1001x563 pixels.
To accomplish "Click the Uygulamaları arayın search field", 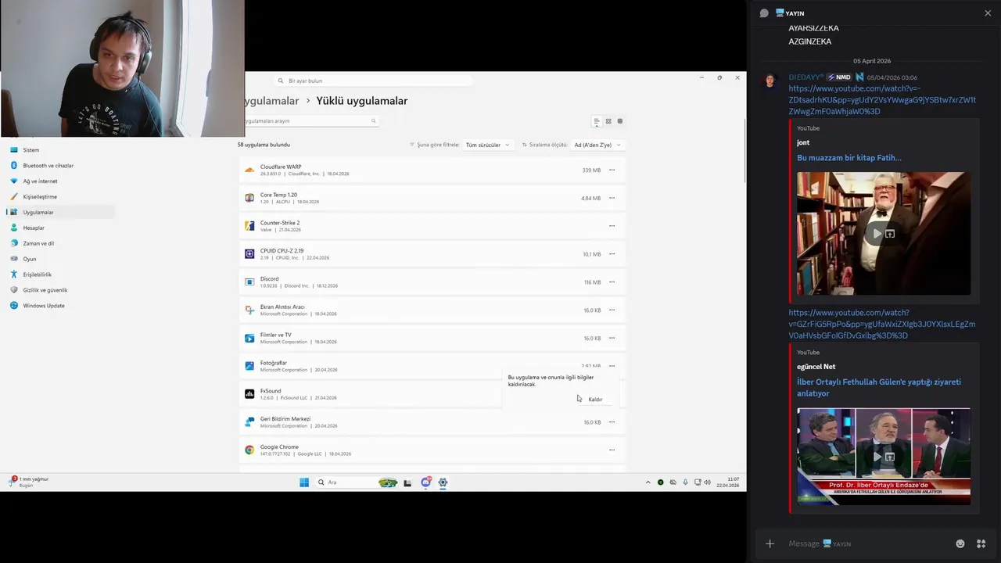I will click(311, 121).
